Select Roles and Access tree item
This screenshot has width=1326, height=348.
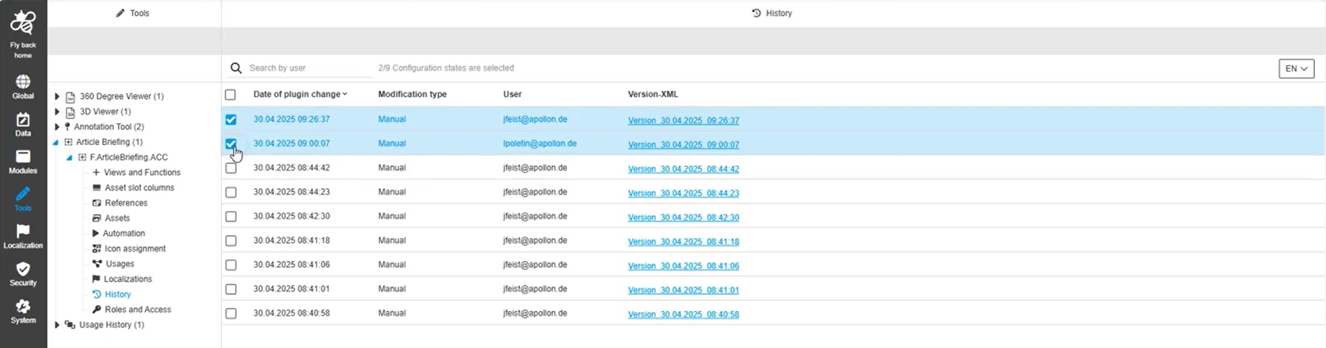137,310
